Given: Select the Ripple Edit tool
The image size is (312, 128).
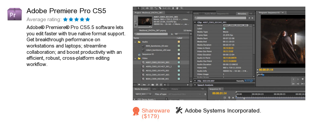Looking at the screenshot, I should click(x=147, y=8).
